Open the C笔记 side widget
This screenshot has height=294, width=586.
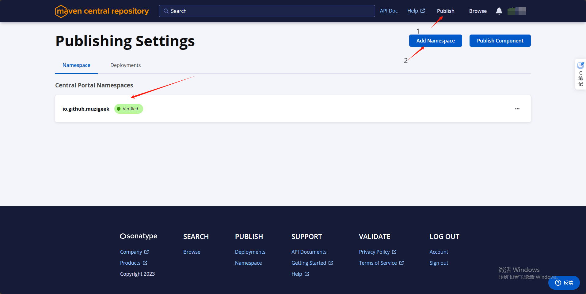(580, 74)
